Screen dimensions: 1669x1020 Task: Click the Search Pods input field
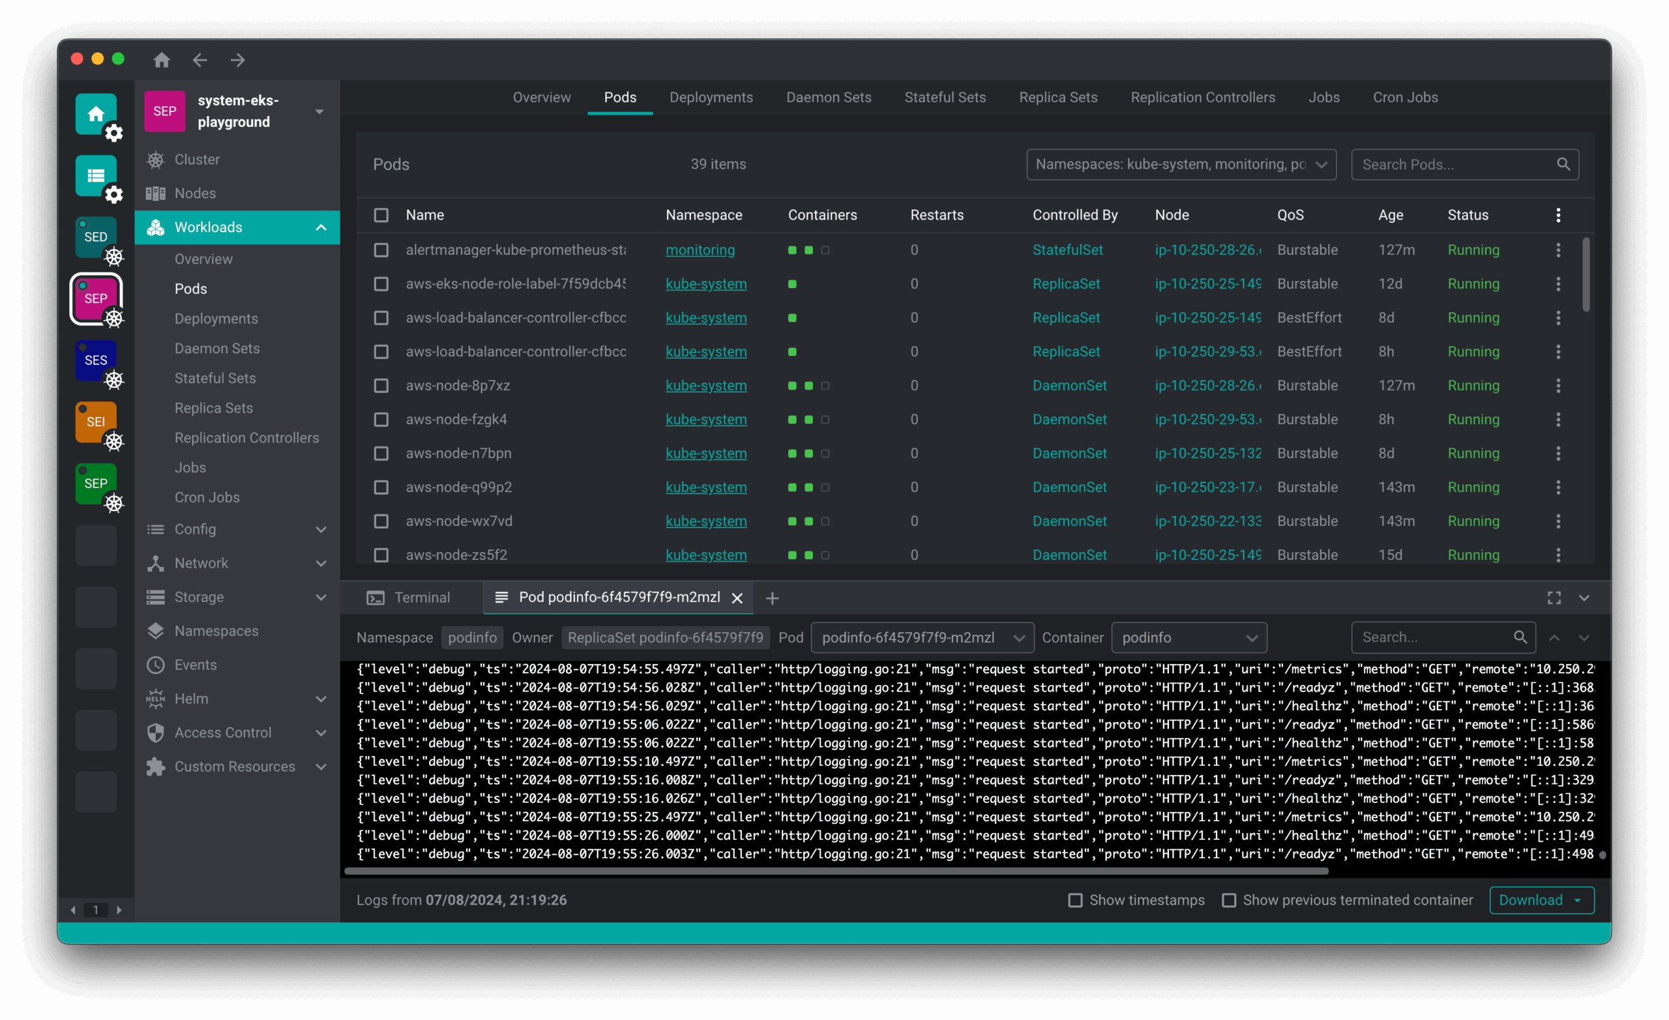tap(1455, 165)
